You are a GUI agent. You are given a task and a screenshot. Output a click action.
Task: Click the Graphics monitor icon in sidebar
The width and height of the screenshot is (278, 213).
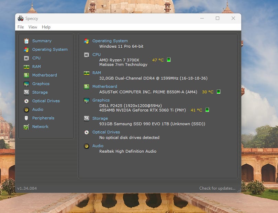tap(26, 84)
